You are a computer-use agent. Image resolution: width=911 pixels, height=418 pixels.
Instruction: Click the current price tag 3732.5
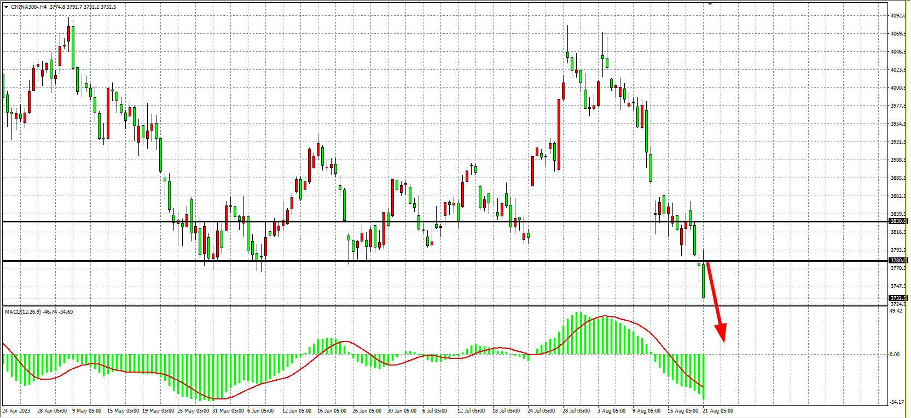(x=898, y=298)
